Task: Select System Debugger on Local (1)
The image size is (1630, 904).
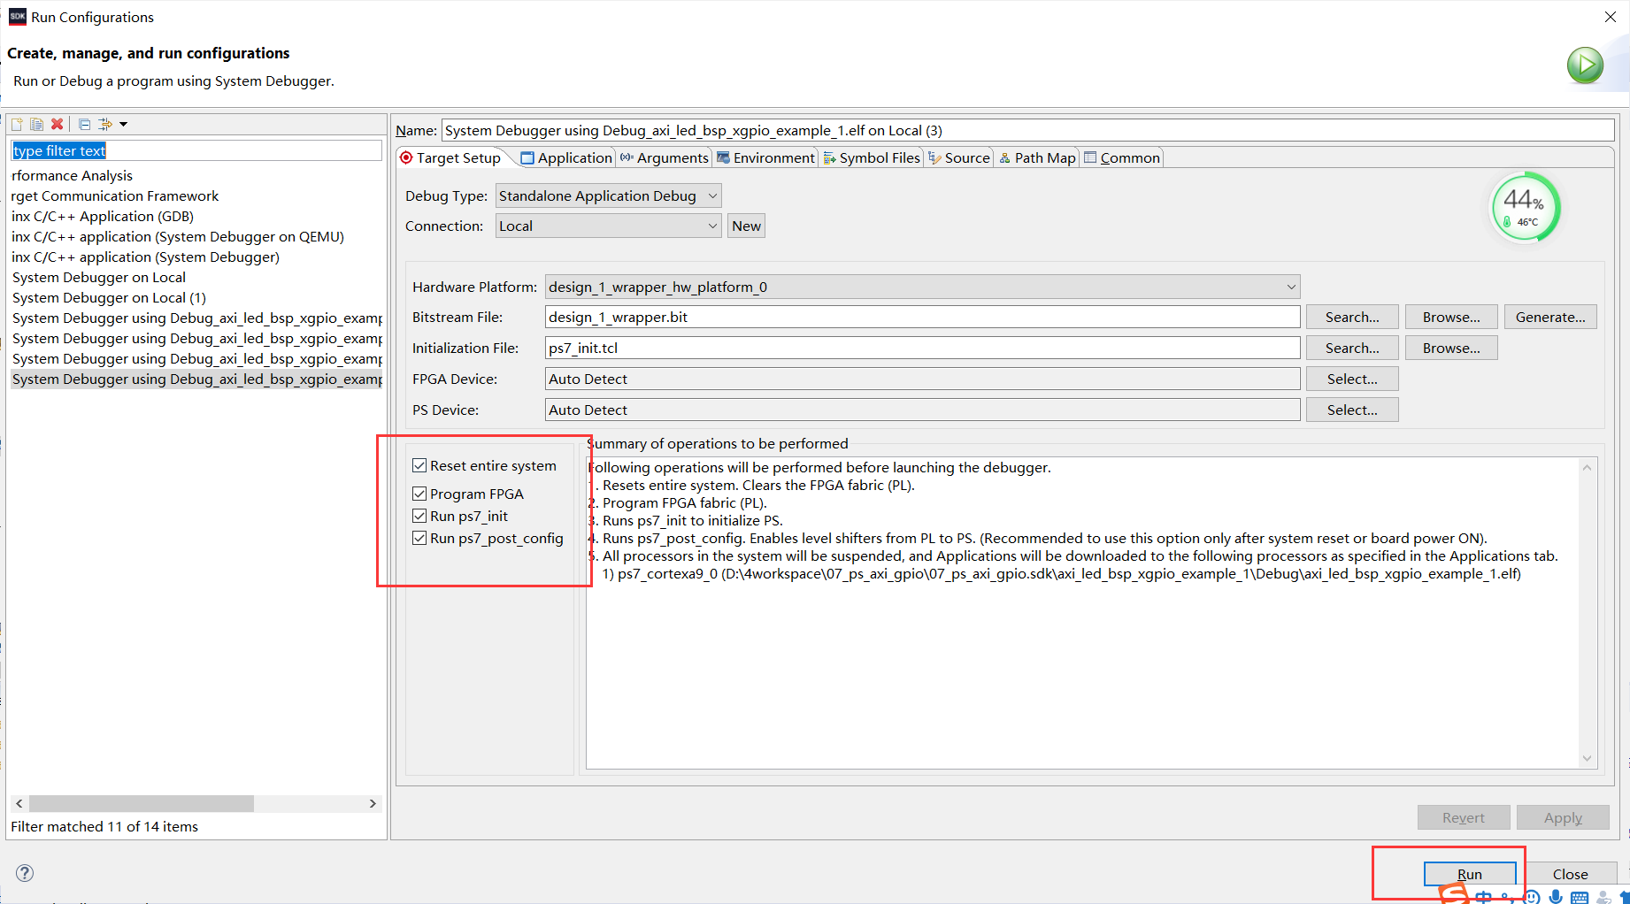Action: click(109, 297)
